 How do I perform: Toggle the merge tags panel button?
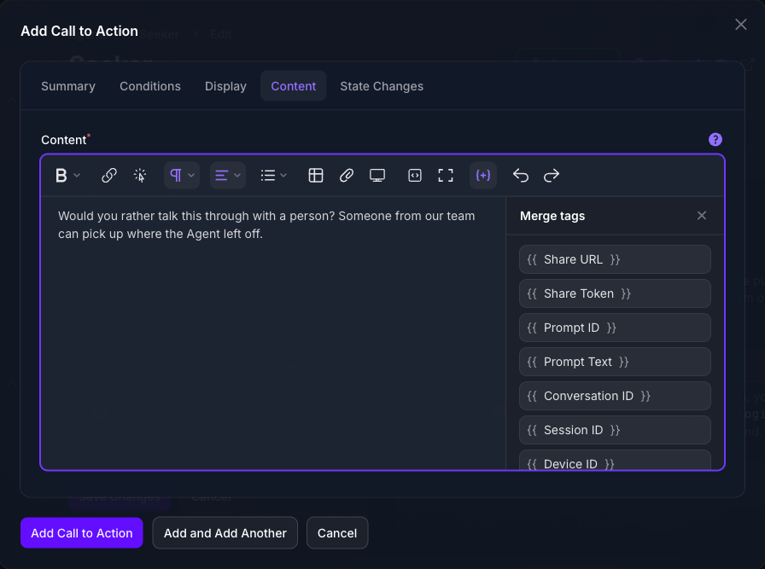click(483, 175)
